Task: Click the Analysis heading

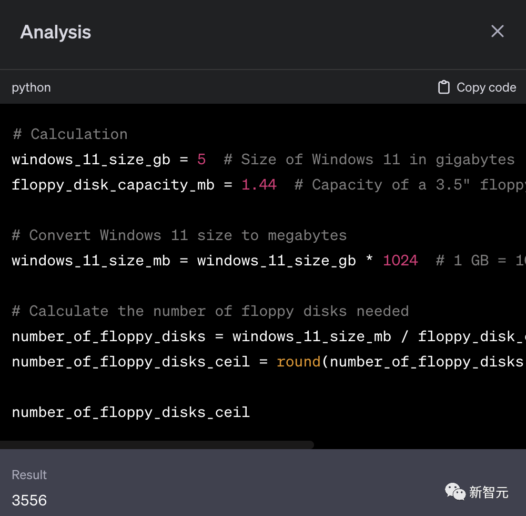Action: tap(55, 32)
